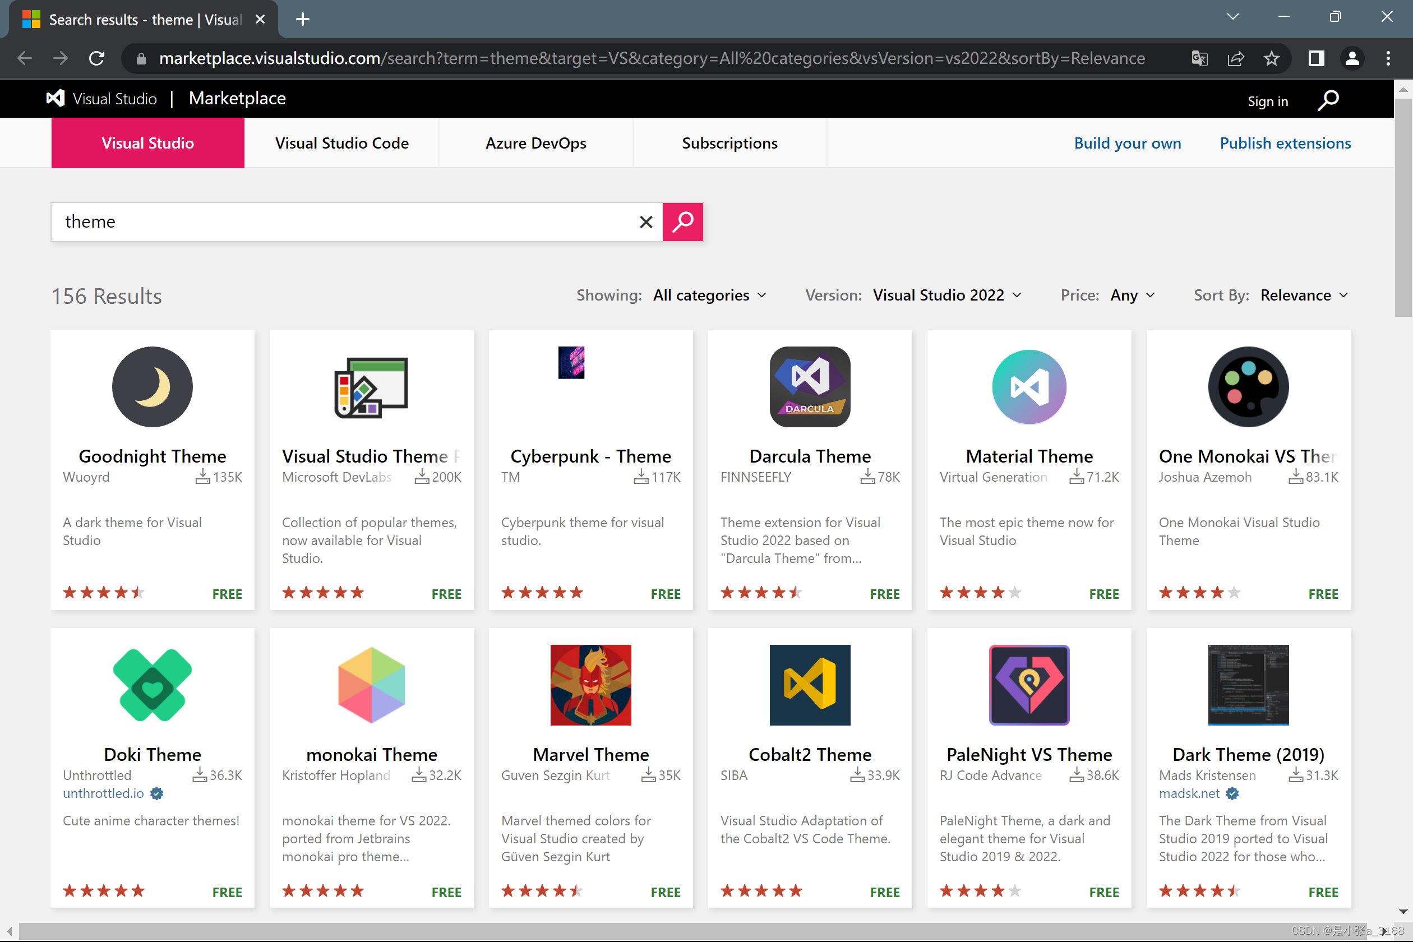Open the Publish extensions link
Viewport: 1413px width, 942px height.
[1285, 143]
